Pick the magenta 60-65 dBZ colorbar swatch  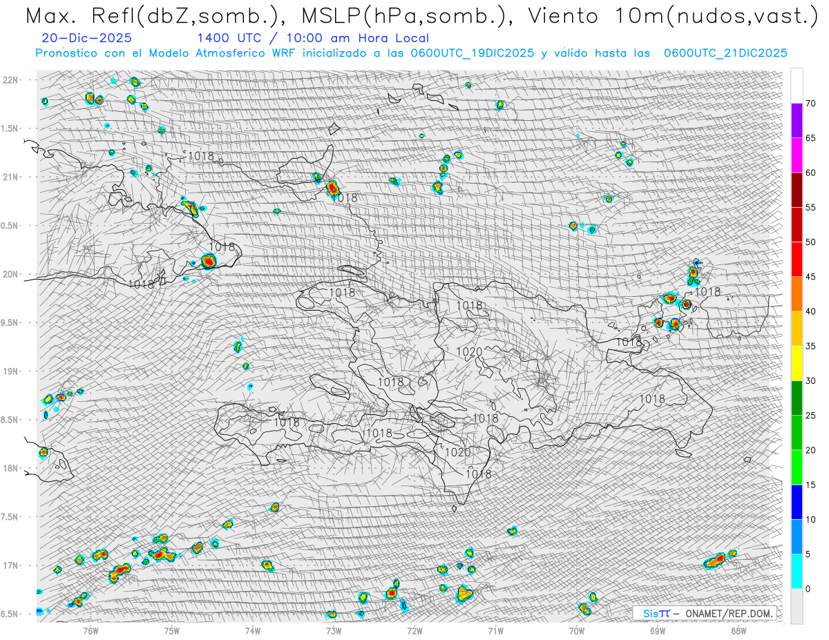tap(797, 155)
